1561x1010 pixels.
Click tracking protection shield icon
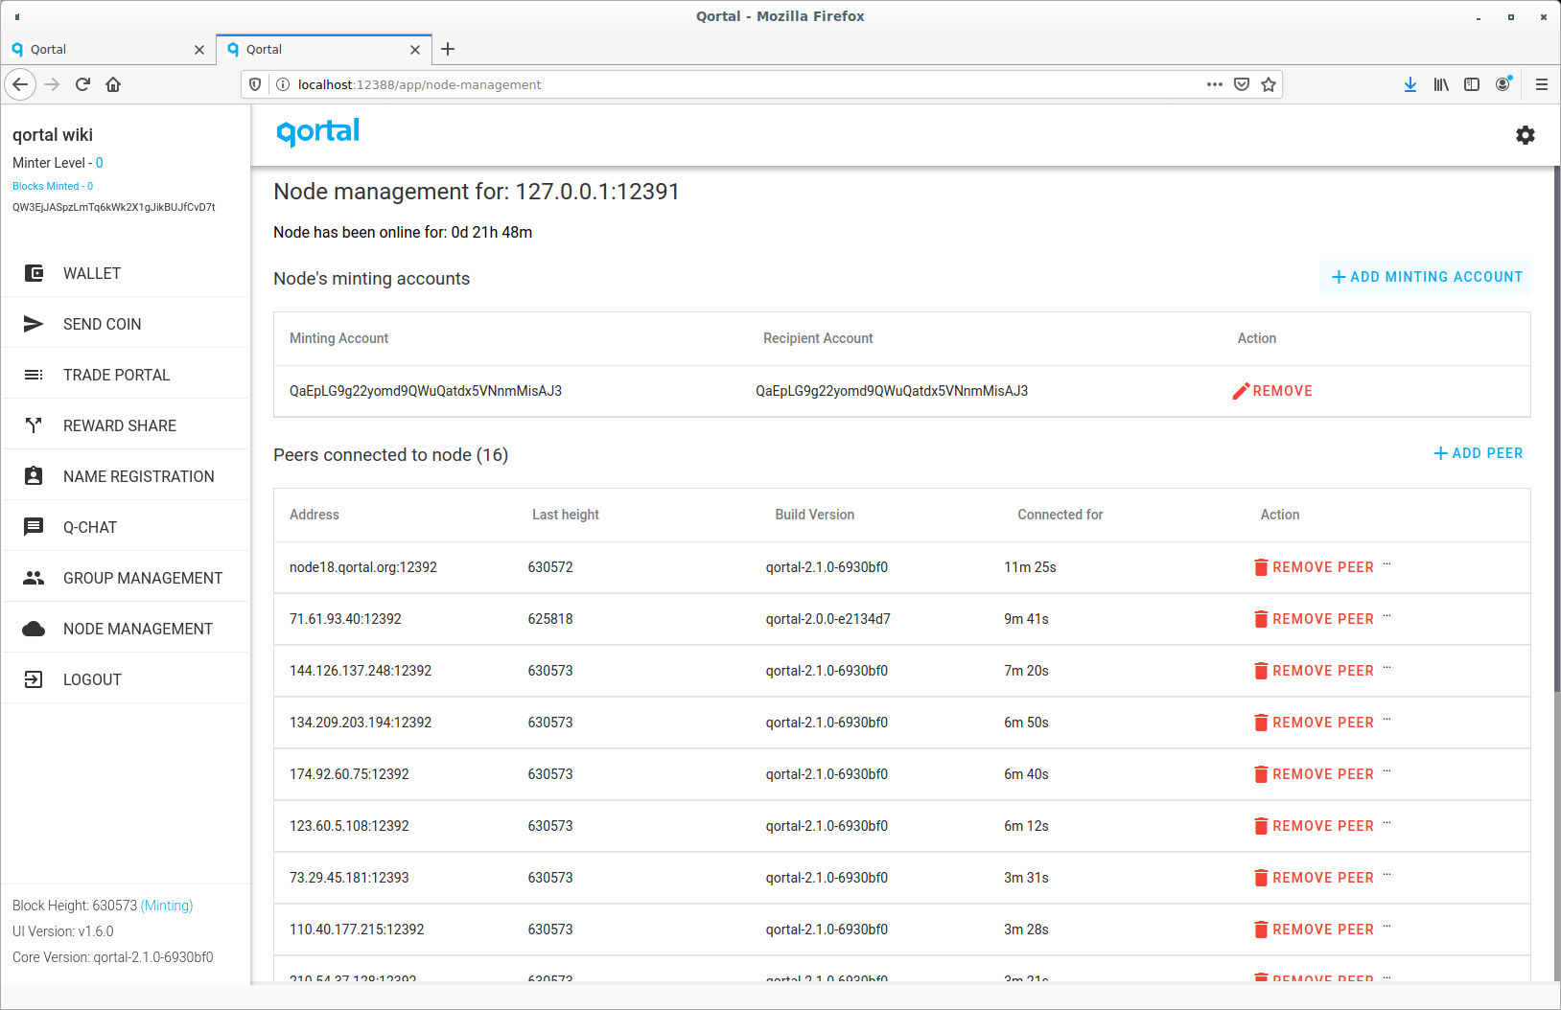(255, 84)
